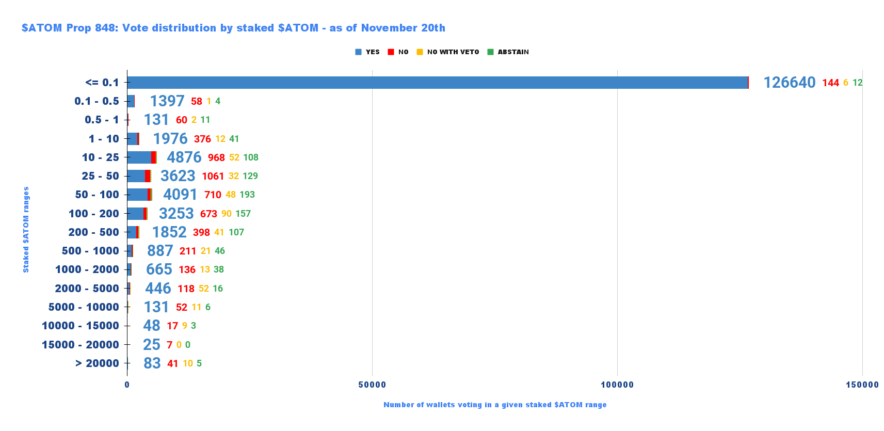The width and height of the screenshot is (884, 431).
Task: Select the 4091 YES value label
Action: pyautogui.click(x=180, y=195)
